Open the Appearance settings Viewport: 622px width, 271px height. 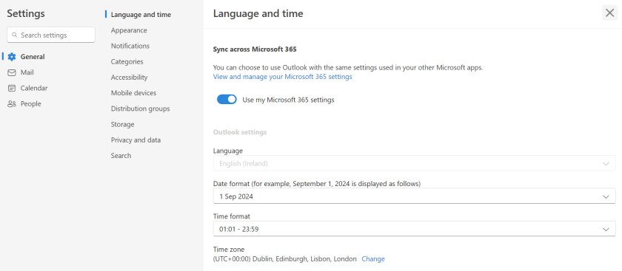point(129,30)
